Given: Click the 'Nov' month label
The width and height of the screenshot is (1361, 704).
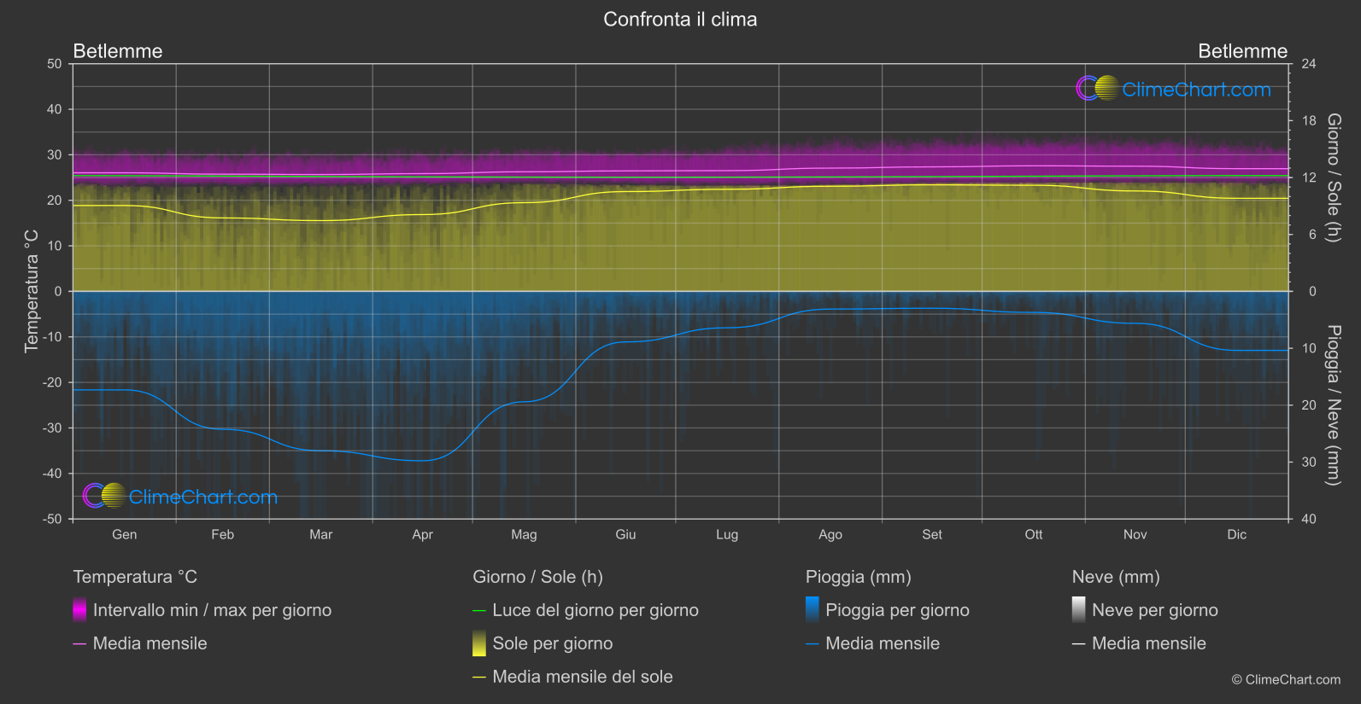Looking at the screenshot, I should (1135, 534).
